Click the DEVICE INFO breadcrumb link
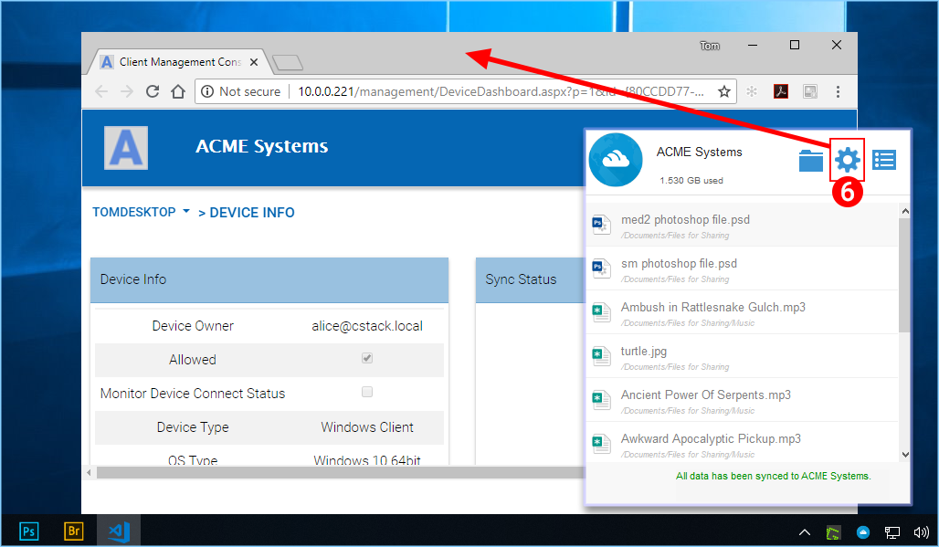This screenshot has width=939, height=547. 251,213
